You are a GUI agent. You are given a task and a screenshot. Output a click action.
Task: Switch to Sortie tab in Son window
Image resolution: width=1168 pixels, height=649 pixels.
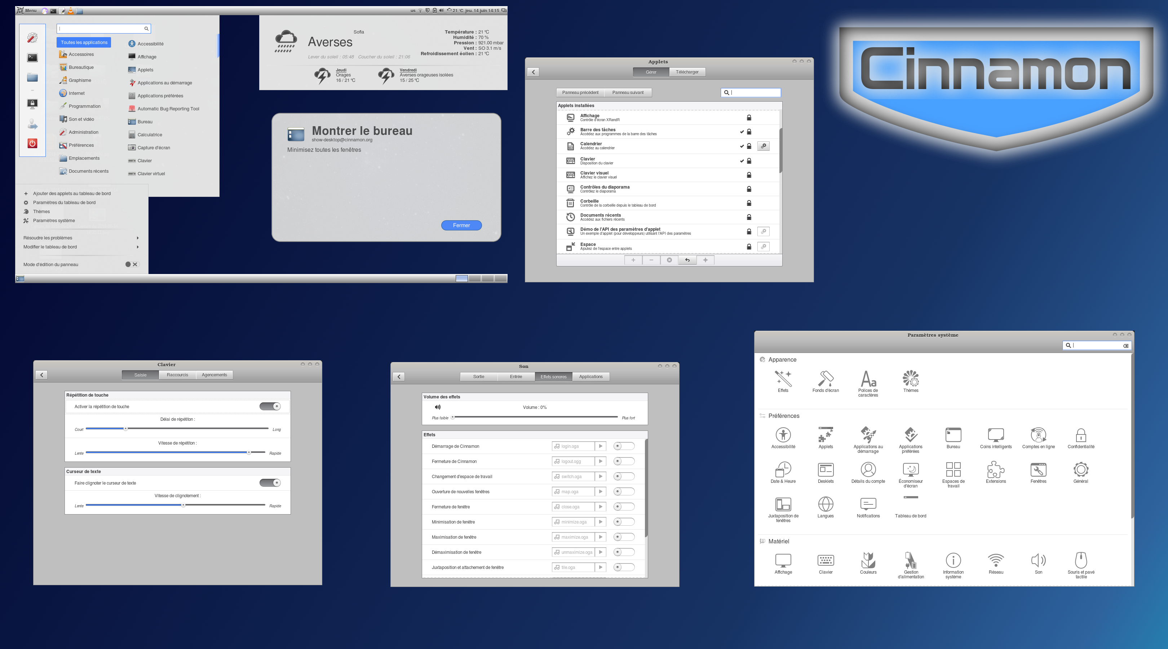479,376
